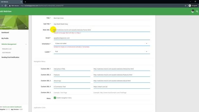Click the empty Custom URL 5 address field
Image resolution: width=199 pixels, height=112 pixels.
[x=122, y=93]
